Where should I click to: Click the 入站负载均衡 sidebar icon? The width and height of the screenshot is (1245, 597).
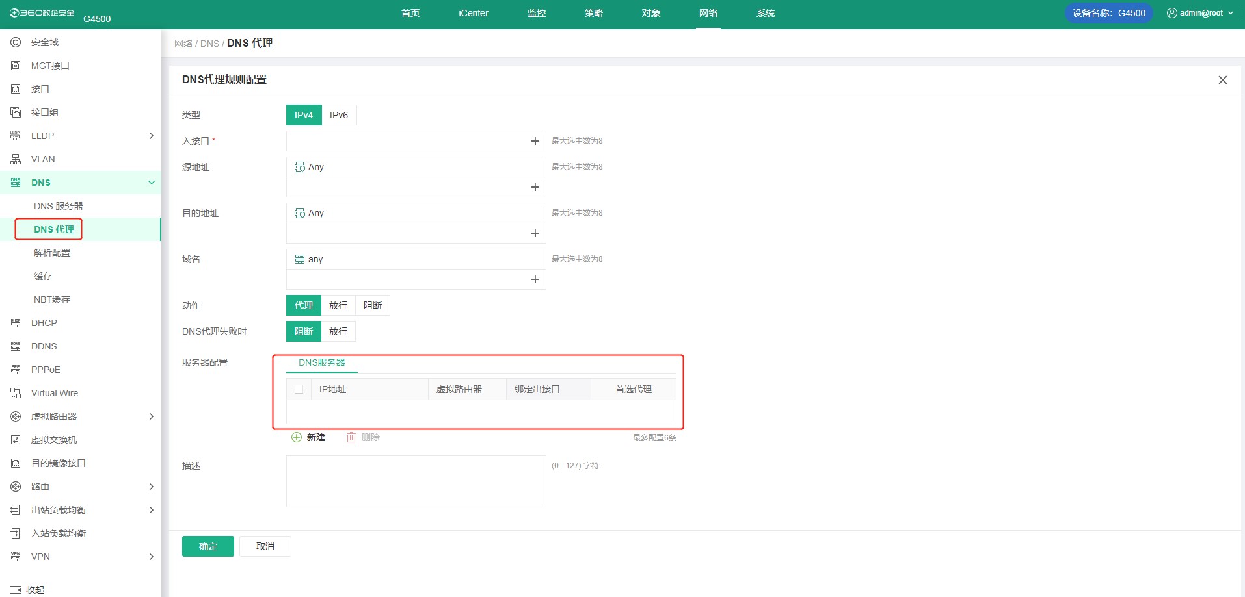16,533
